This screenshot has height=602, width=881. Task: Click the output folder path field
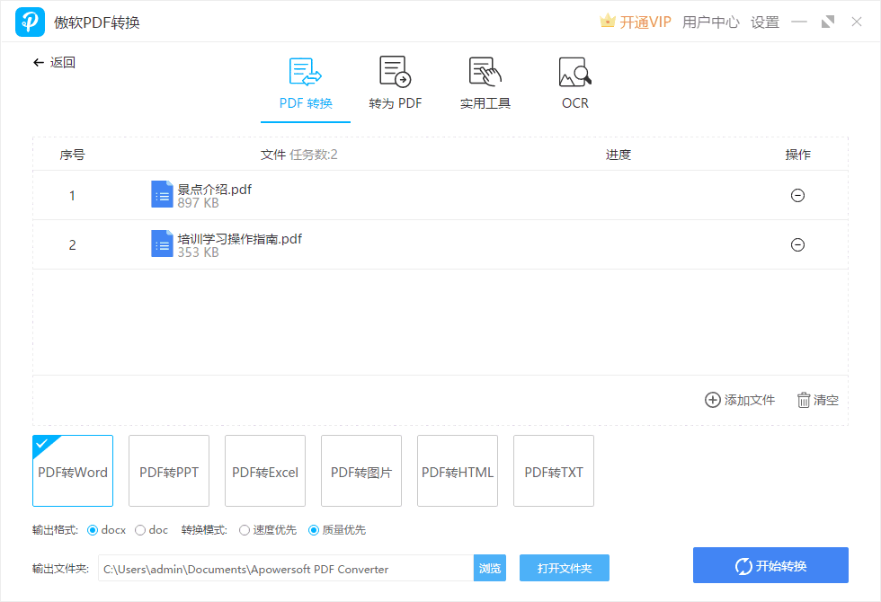pyautogui.click(x=288, y=567)
